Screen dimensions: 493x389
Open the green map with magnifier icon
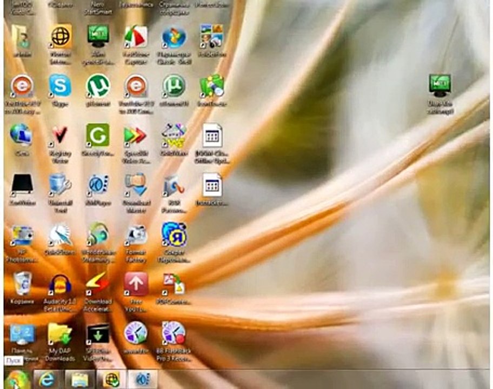(212, 86)
